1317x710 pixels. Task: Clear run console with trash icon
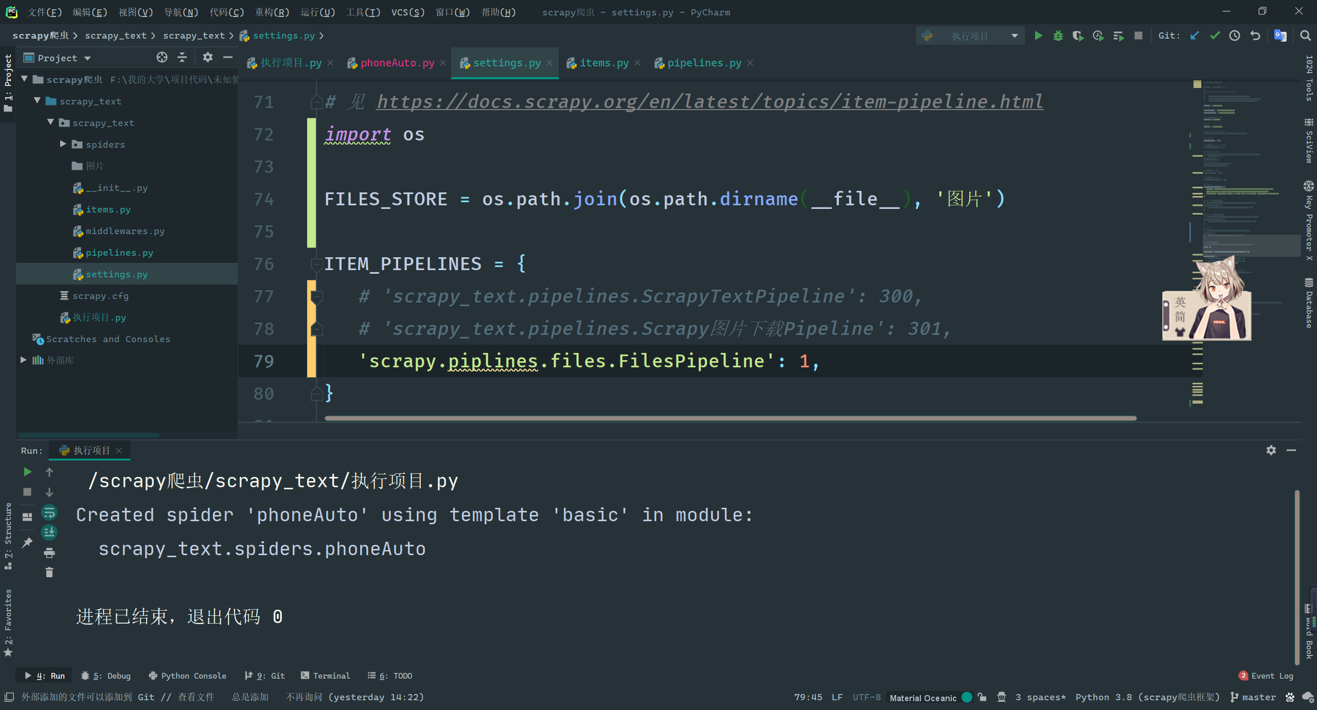tap(49, 573)
